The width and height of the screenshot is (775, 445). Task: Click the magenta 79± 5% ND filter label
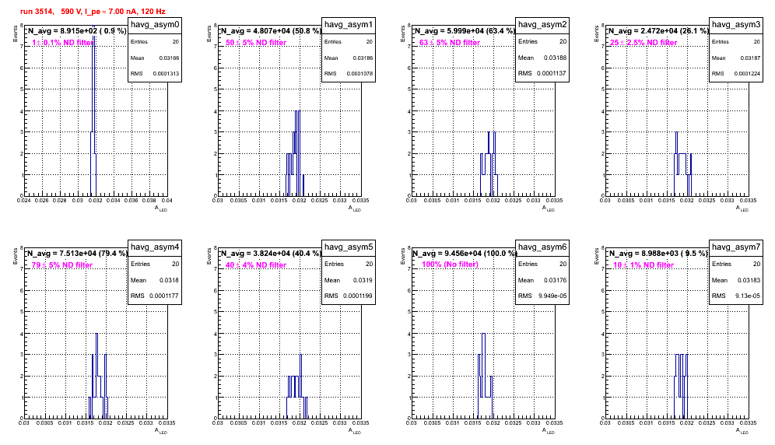[62, 265]
